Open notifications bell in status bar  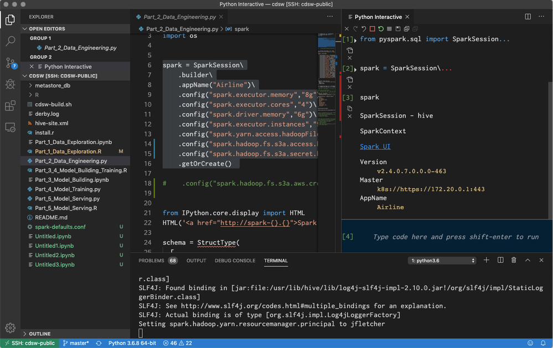click(x=543, y=343)
